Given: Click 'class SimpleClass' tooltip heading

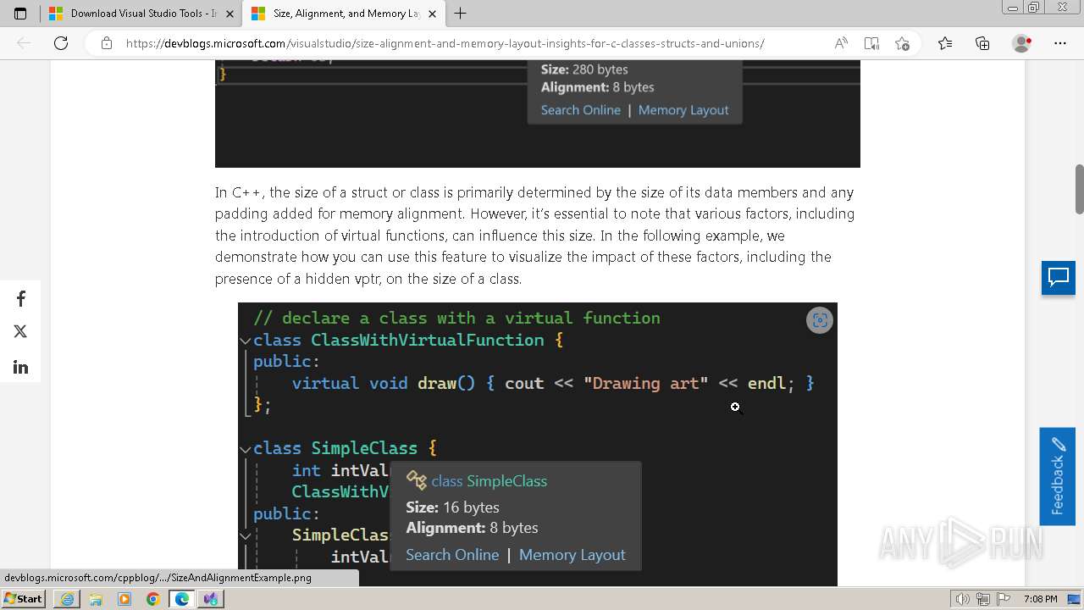Looking at the screenshot, I should point(489,481).
